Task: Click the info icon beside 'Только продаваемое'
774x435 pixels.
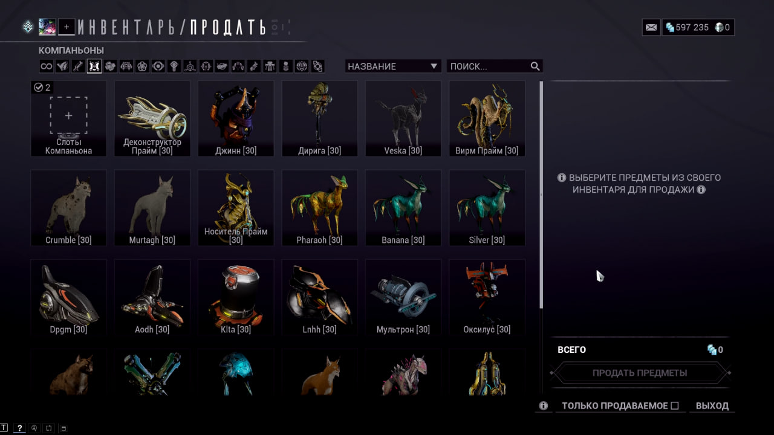Action: pos(544,406)
